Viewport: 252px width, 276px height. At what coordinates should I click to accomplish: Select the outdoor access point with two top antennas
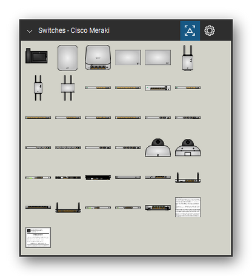click(x=188, y=58)
